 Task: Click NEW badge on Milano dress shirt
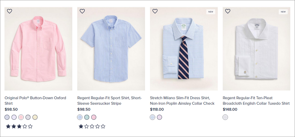click(x=211, y=12)
